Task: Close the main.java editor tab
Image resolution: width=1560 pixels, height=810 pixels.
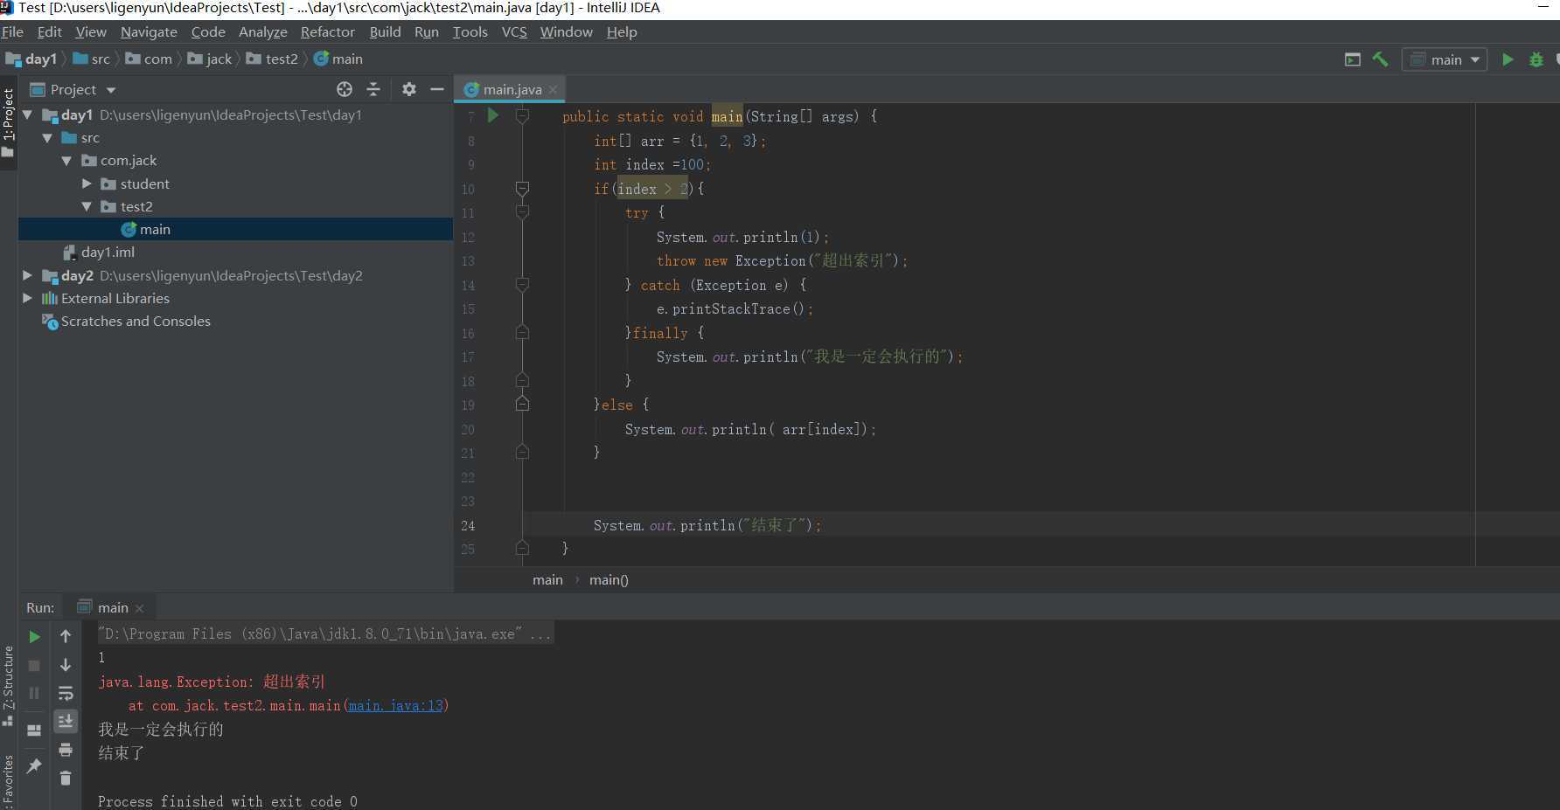Action: tap(553, 89)
